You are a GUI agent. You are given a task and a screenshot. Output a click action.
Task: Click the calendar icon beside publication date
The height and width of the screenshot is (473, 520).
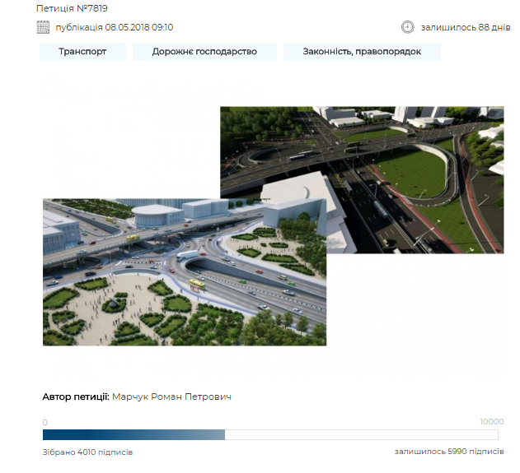pyautogui.click(x=43, y=27)
